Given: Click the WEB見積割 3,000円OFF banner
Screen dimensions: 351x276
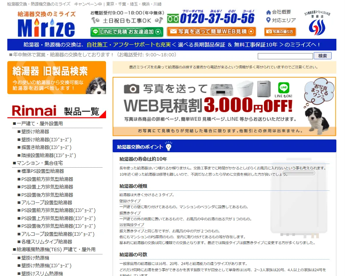Looking at the screenshot, I should (224, 106).
